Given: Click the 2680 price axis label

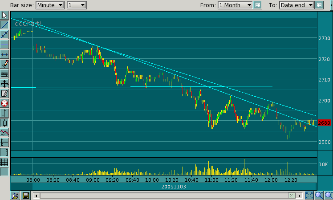Looking at the screenshot, I should 324,142.
